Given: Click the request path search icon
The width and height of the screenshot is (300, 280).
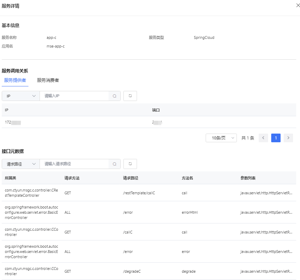Looking at the screenshot, I should (x=114, y=164).
